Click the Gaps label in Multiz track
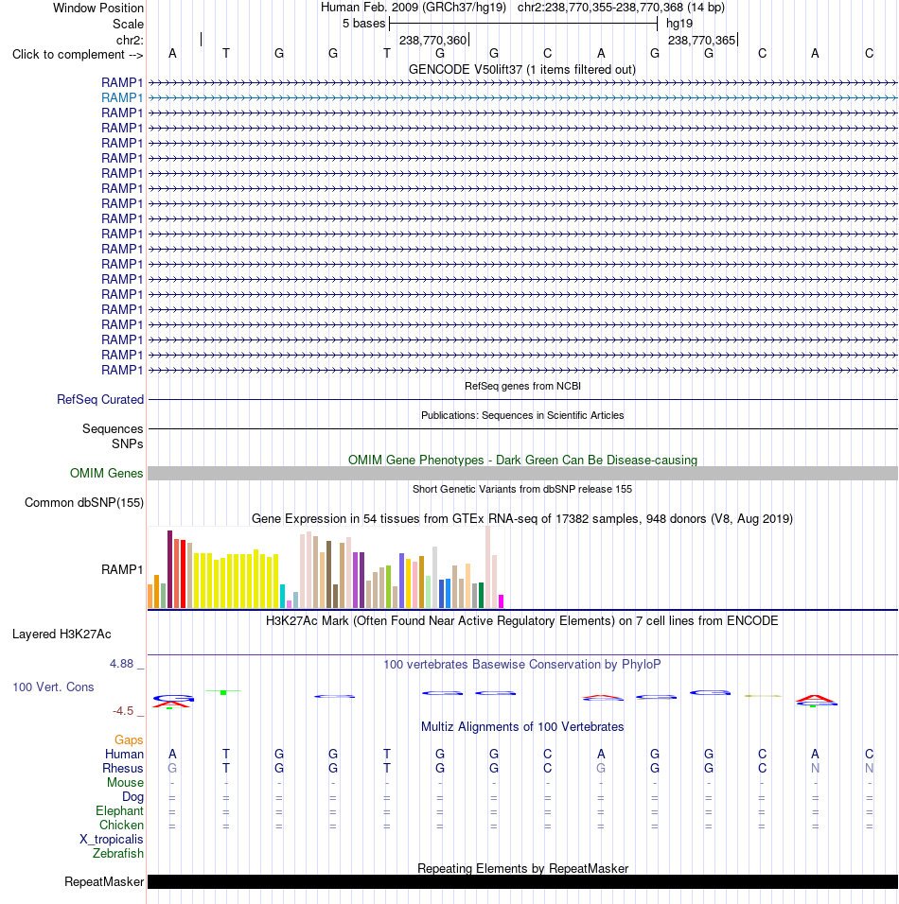This screenshot has height=904, width=899. click(x=129, y=740)
